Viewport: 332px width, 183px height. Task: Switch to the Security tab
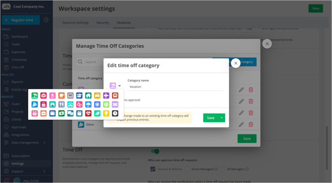point(103,23)
